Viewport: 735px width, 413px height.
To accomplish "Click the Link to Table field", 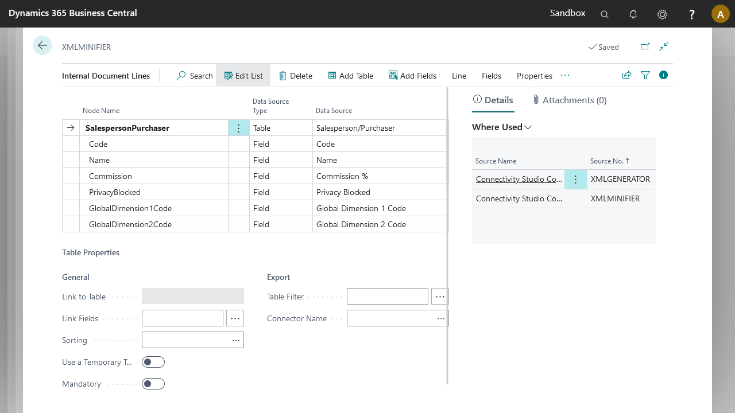I will tap(193, 296).
